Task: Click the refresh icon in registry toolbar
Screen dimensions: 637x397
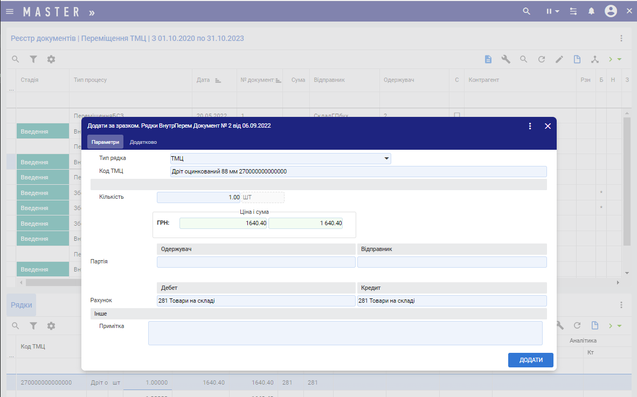Action: click(x=542, y=59)
